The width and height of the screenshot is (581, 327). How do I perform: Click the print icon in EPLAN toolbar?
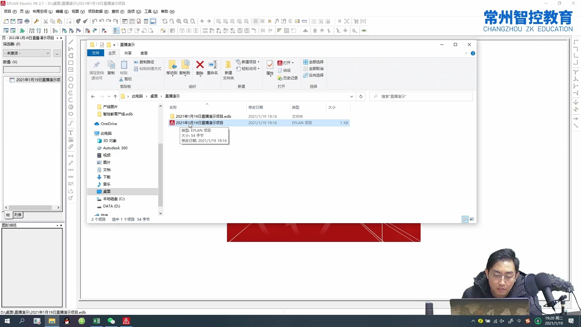tap(27, 21)
